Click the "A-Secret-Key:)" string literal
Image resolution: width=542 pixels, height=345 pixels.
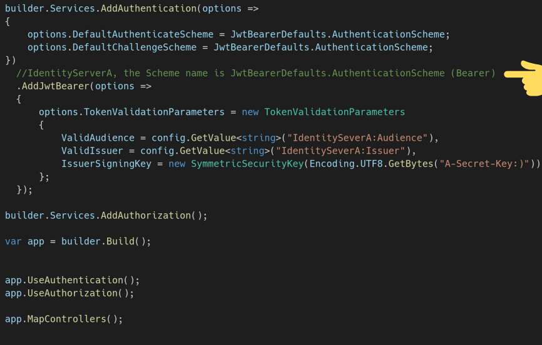click(484, 164)
